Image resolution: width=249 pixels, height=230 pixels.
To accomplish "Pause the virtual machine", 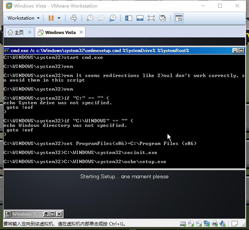I will pyautogui.click(x=51, y=18).
